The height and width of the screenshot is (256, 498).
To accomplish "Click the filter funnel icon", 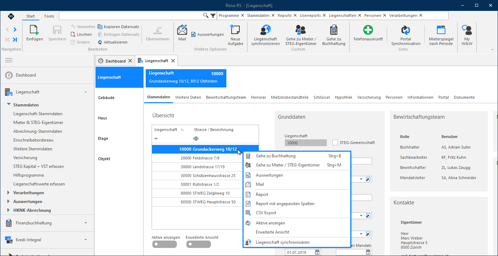I will click(213, 15).
